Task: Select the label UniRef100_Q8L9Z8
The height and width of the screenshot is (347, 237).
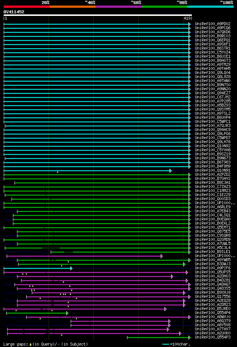Action: pyautogui.click(x=213, y=77)
